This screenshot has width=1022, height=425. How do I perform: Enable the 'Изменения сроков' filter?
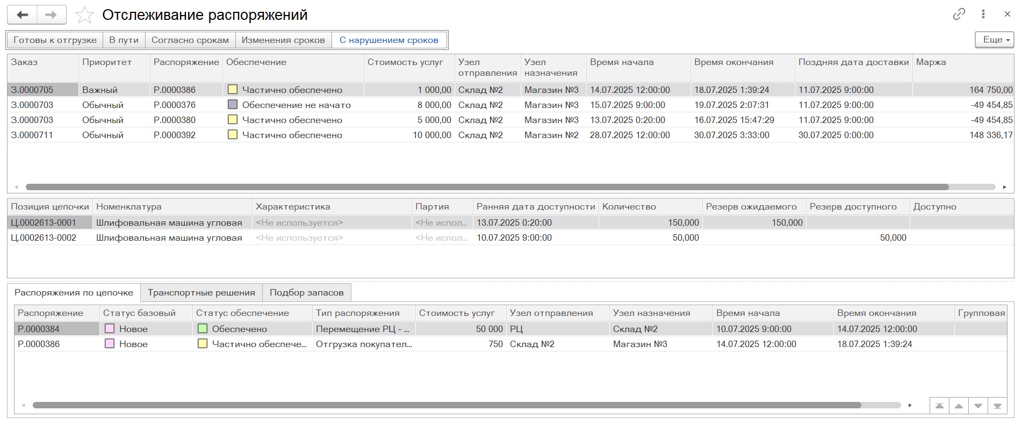(283, 40)
